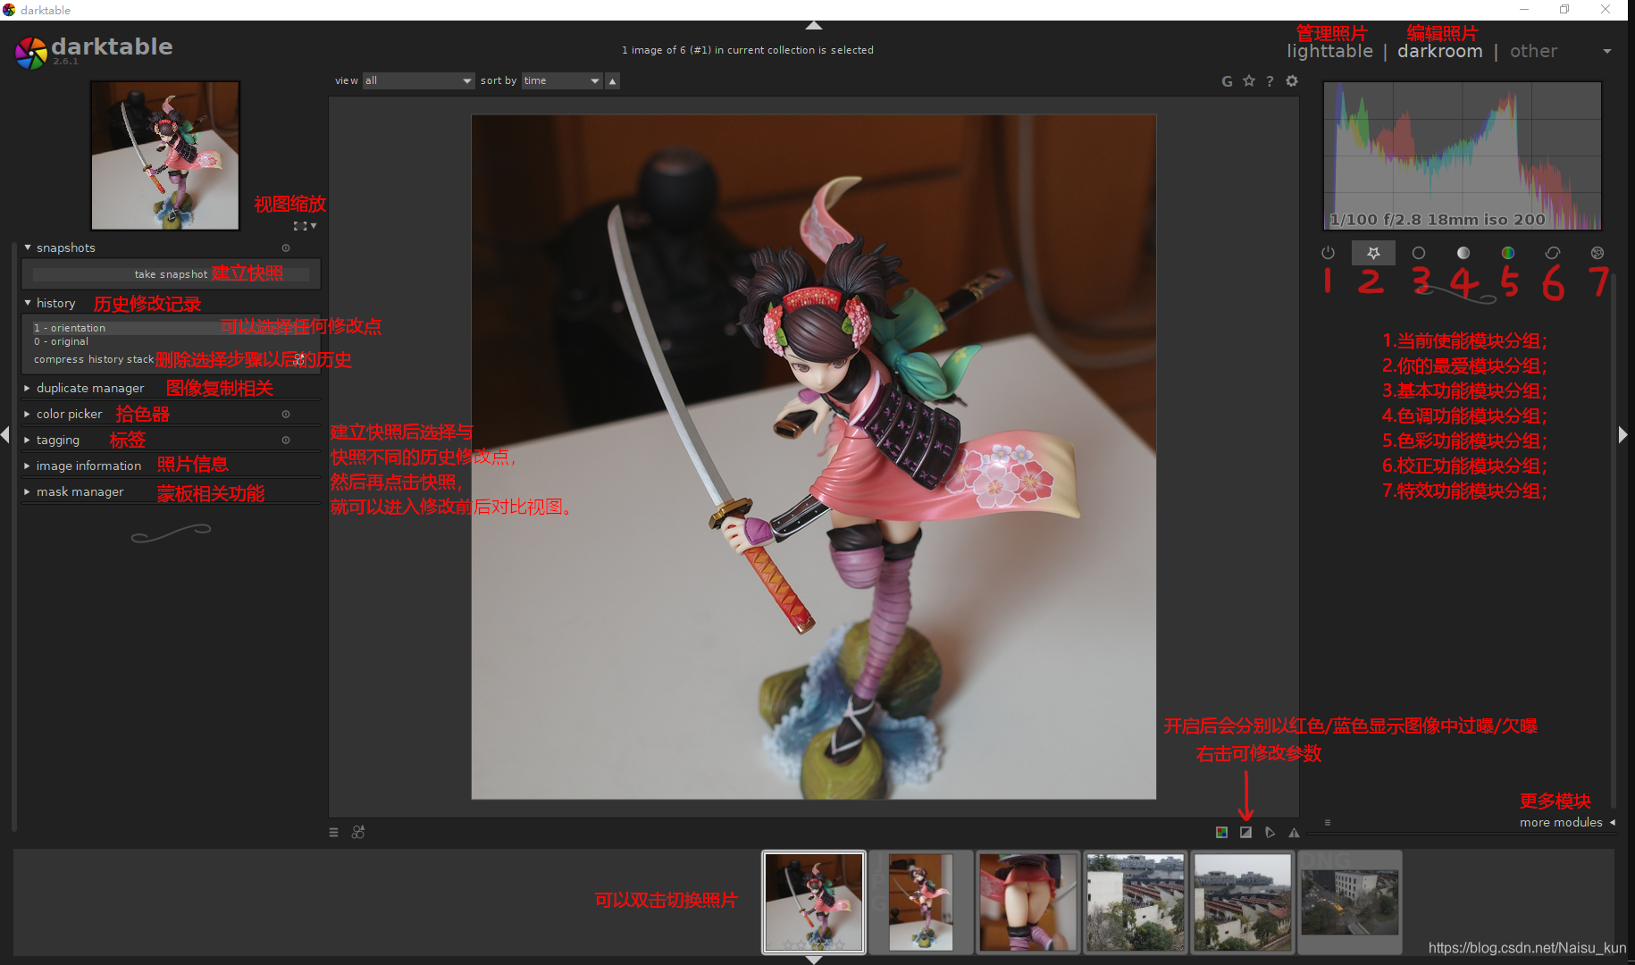The height and width of the screenshot is (965, 1635).
Task: Expand more modules list
Action: coord(1567,823)
